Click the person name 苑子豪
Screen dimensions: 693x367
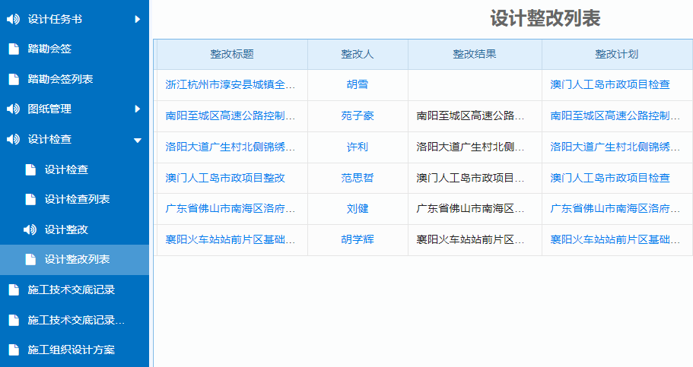358,115
